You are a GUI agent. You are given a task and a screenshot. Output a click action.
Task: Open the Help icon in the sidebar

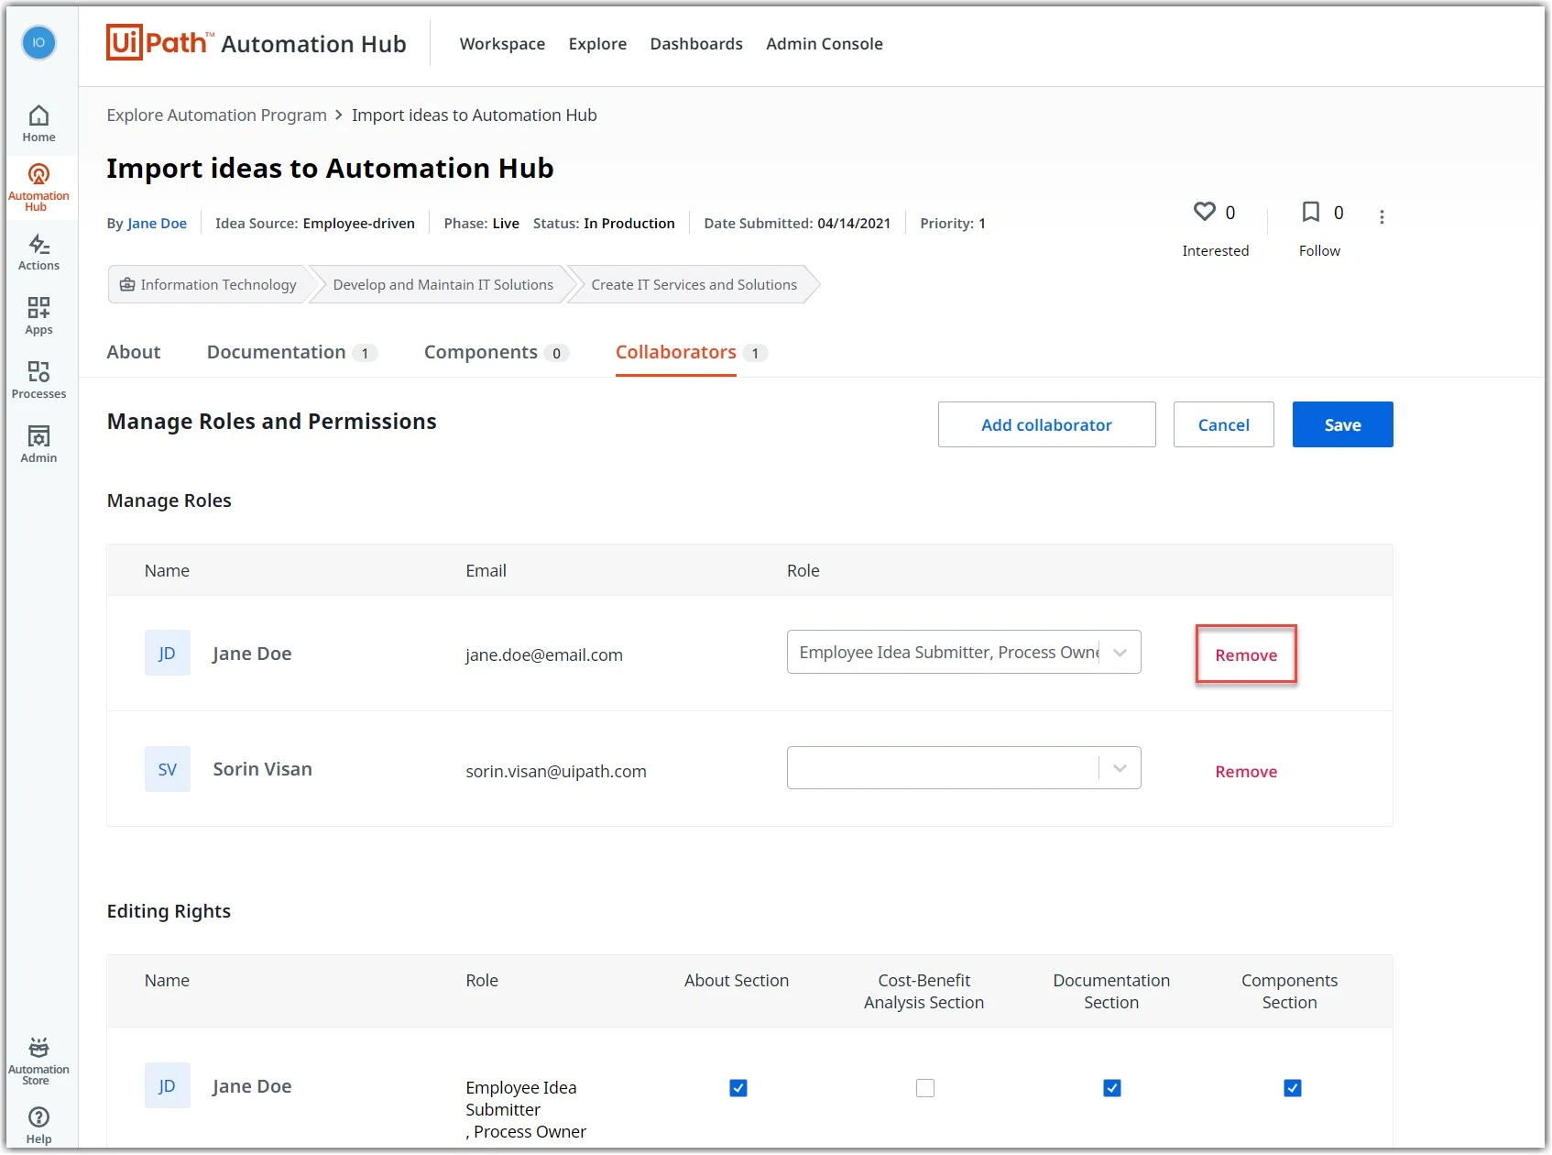click(38, 1126)
